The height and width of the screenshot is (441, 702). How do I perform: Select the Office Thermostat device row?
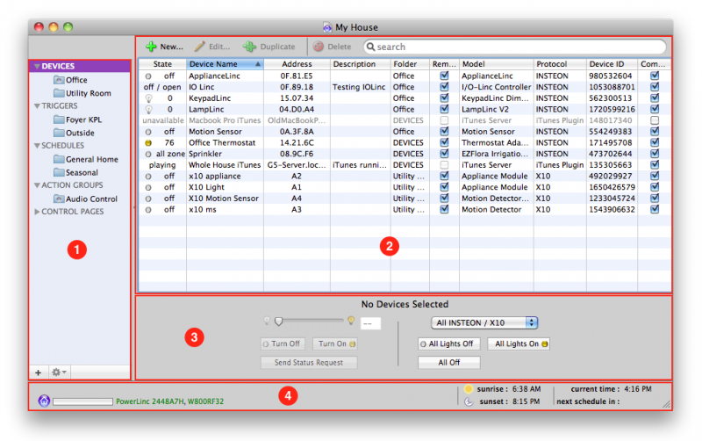[405, 143]
